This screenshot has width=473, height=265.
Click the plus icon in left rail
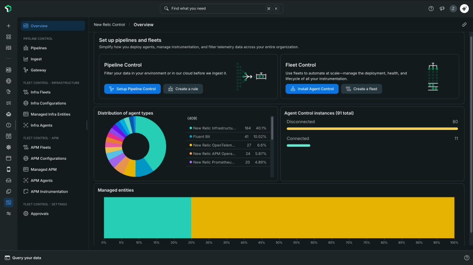tap(8, 26)
